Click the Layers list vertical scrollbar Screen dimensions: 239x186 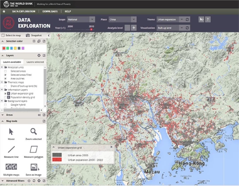click(45, 81)
